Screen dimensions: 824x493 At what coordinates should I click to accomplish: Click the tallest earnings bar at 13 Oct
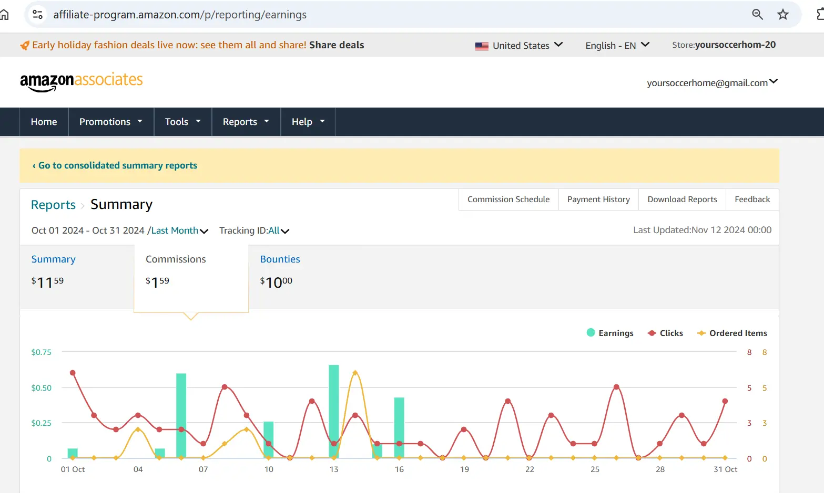tap(334, 411)
